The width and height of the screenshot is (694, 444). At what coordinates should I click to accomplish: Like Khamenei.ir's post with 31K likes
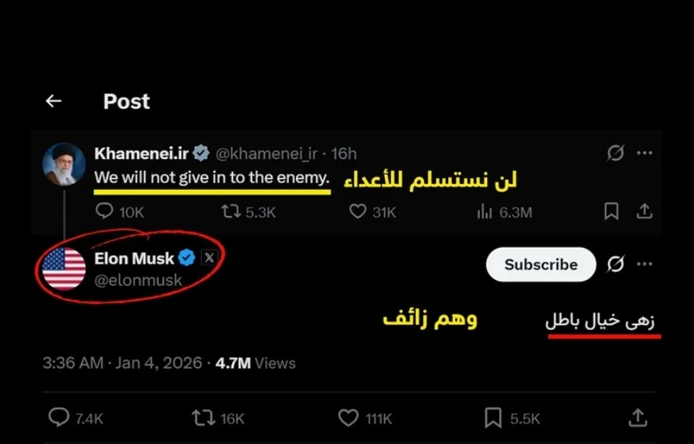click(x=358, y=212)
